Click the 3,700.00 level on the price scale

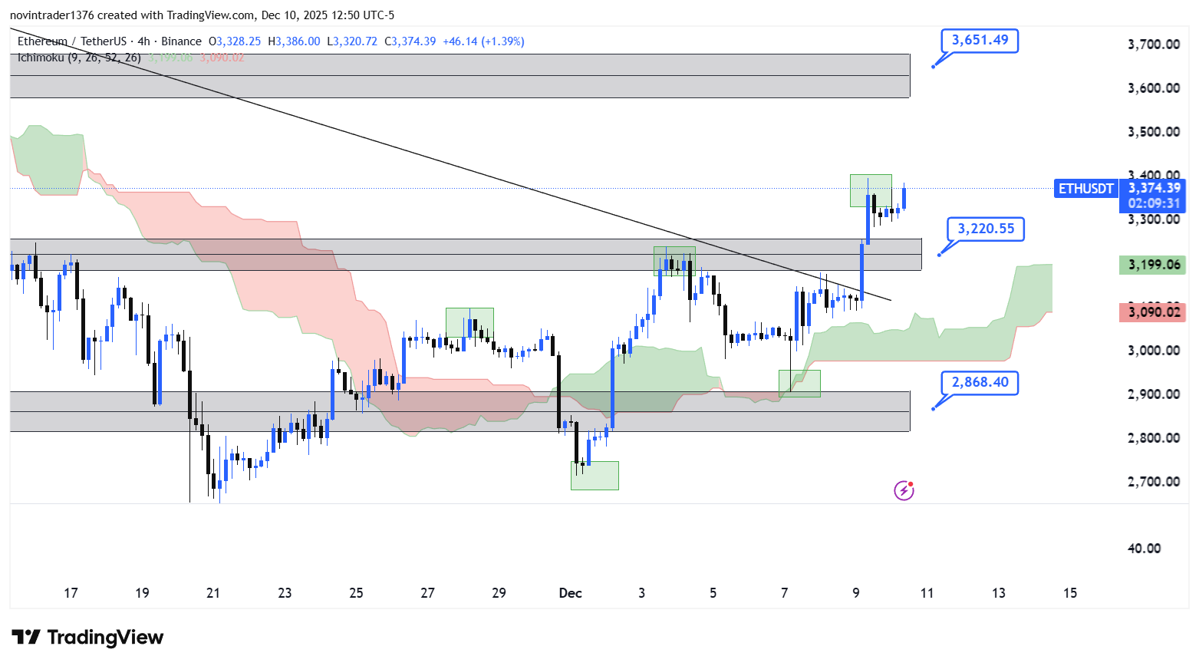pyautogui.click(x=1153, y=45)
